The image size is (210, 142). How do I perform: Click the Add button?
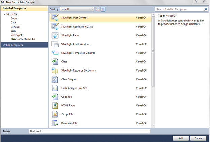click(181, 138)
